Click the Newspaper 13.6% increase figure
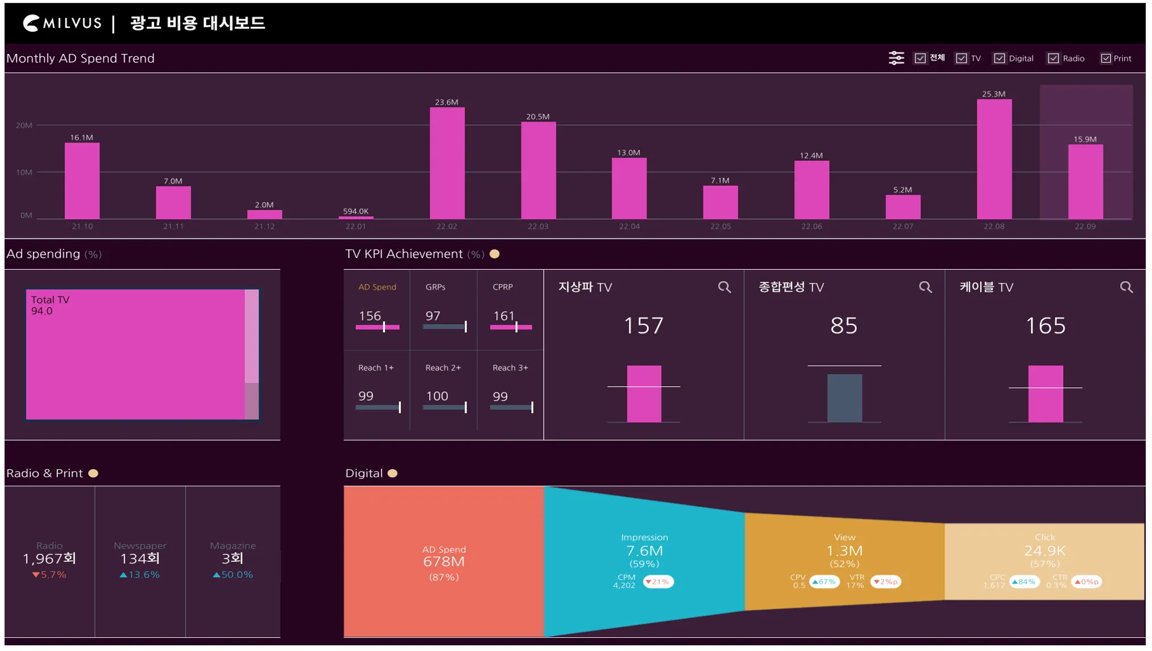The height and width of the screenshot is (651, 1152). click(x=140, y=575)
